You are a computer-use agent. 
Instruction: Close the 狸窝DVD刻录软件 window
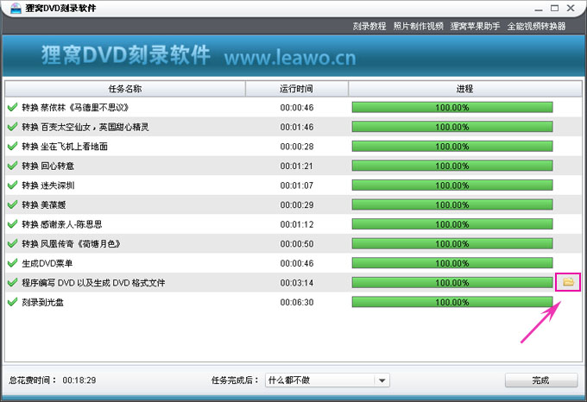pyautogui.click(x=571, y=8)
